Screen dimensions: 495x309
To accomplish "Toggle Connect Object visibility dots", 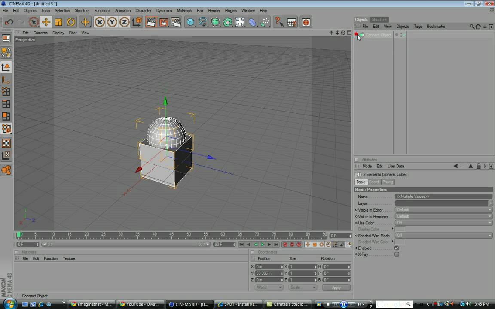I will click(401, 35).
